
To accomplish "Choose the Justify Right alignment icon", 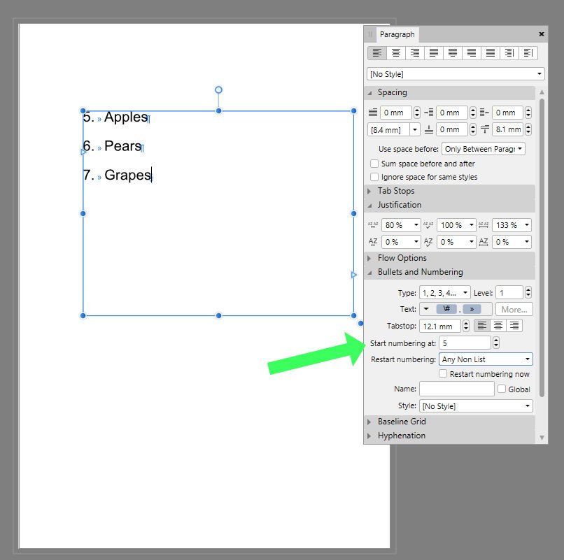I will [x=472, y=53].
